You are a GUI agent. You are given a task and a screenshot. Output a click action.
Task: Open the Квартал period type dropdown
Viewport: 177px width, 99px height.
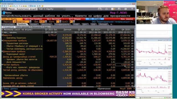point(30,22)
